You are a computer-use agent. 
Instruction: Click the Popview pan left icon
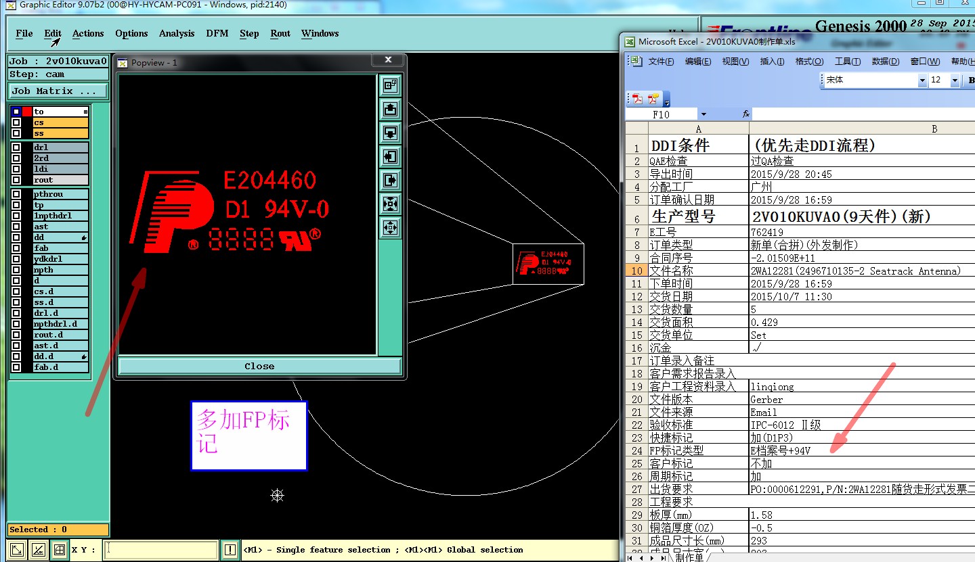pos(390,156)
